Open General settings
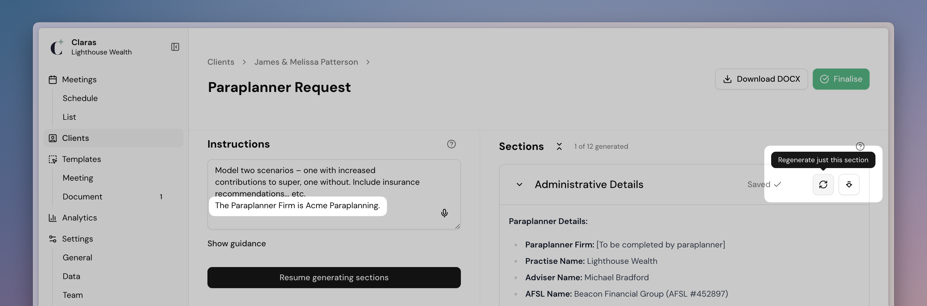This screenshot has height=306, width=927. pos(77,257)
